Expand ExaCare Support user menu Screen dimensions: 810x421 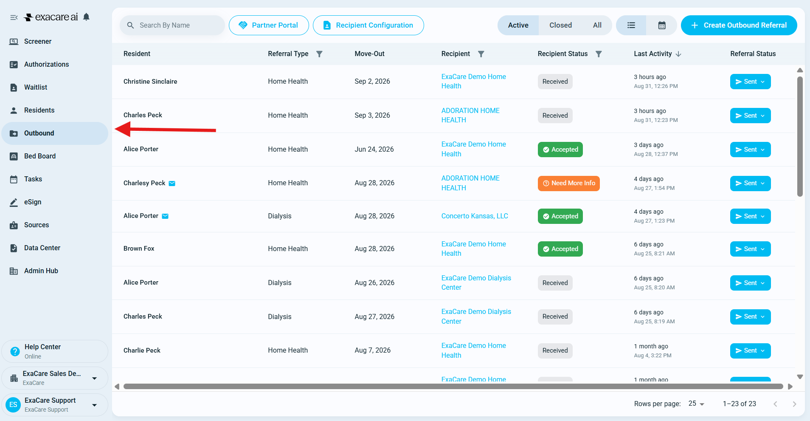click(x=55, y=405)
